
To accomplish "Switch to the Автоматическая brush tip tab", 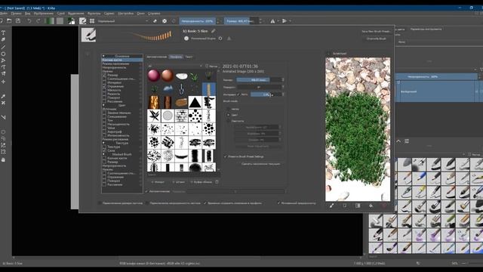I will tap(157, 57).
